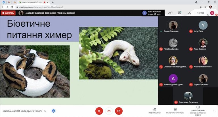Toggle captions with Включить субтитры

(175, 110)
